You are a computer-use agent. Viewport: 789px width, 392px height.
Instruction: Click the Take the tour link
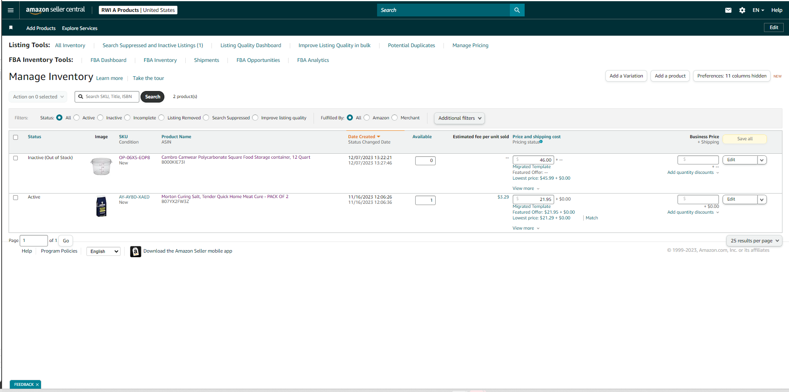(148, 78)
